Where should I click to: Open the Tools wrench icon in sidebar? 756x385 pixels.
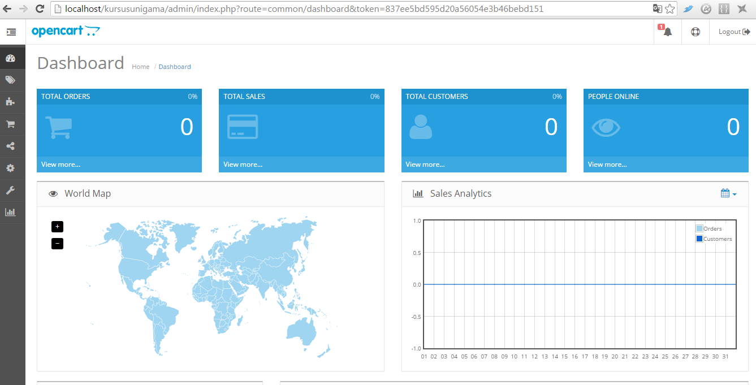point(10,191)
